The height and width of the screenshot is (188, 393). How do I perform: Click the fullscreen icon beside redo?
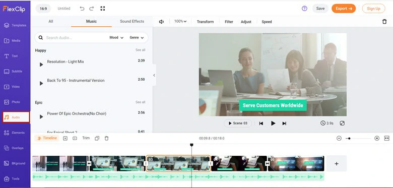pyautogui.click(x=102, y=9)
